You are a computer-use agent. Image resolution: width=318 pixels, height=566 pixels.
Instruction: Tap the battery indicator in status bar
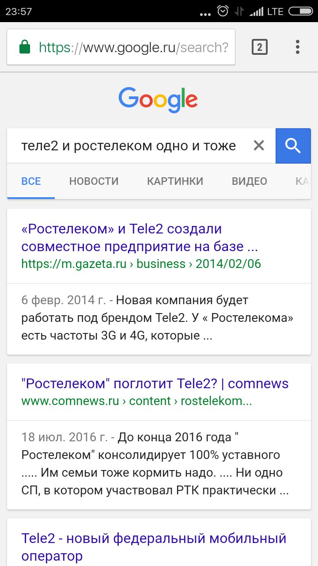pyautogui.click(x=300, y=11)
